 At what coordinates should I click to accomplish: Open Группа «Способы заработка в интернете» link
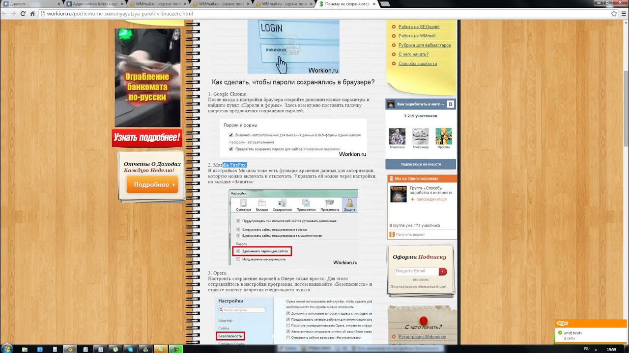click(431, 190)
